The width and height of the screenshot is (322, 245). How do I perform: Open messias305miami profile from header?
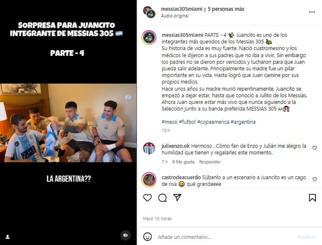(182, 9)
